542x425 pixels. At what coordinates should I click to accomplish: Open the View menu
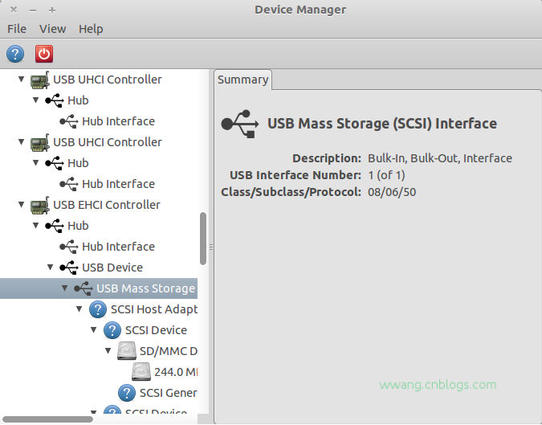pyautogui.click(x=52, y=29)
